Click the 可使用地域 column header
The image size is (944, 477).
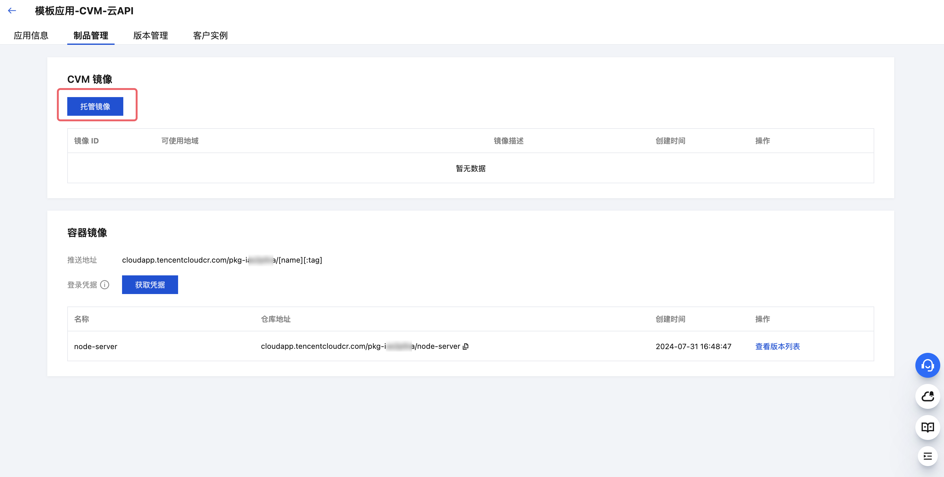pos(180,141)
